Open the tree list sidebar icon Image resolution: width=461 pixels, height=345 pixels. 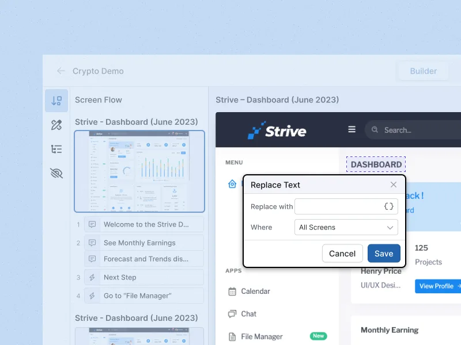click(x=56, y=149)
